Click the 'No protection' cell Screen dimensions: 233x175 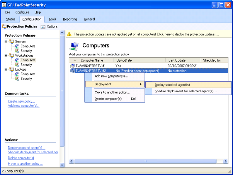coord(177,71)
